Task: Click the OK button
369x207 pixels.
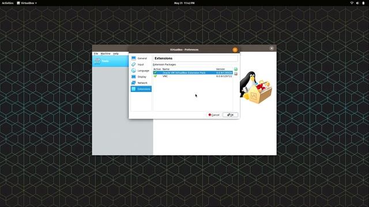Action: tap(231, 115)
